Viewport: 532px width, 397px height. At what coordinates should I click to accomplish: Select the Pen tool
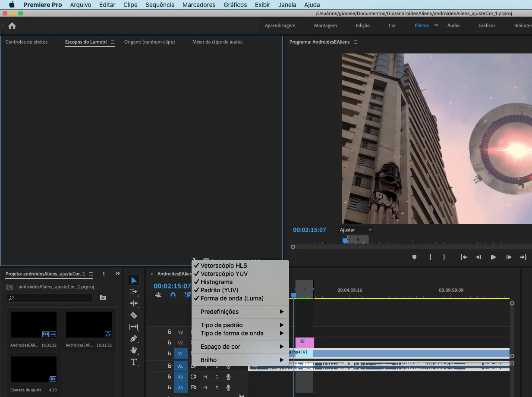pyautogui.click(x=134, y=338)
